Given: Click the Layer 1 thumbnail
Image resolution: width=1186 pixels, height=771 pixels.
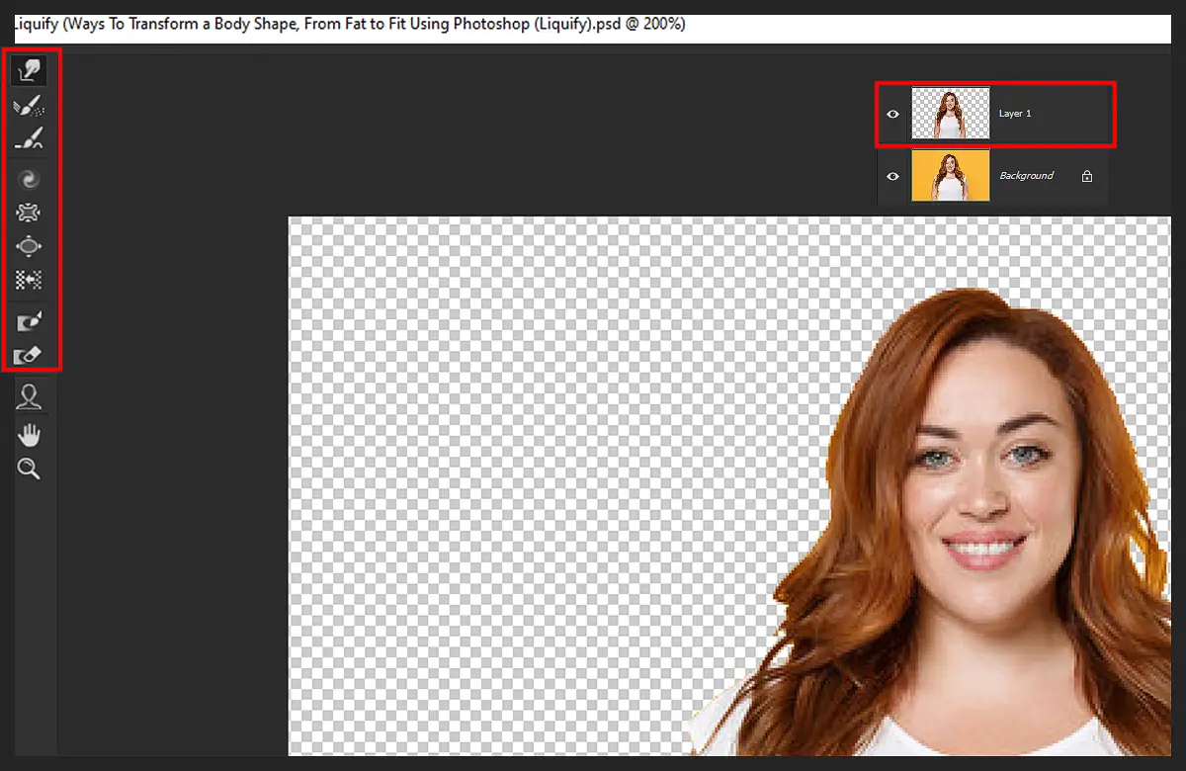Looking at the screenshot, I should (x=951, y=114).
